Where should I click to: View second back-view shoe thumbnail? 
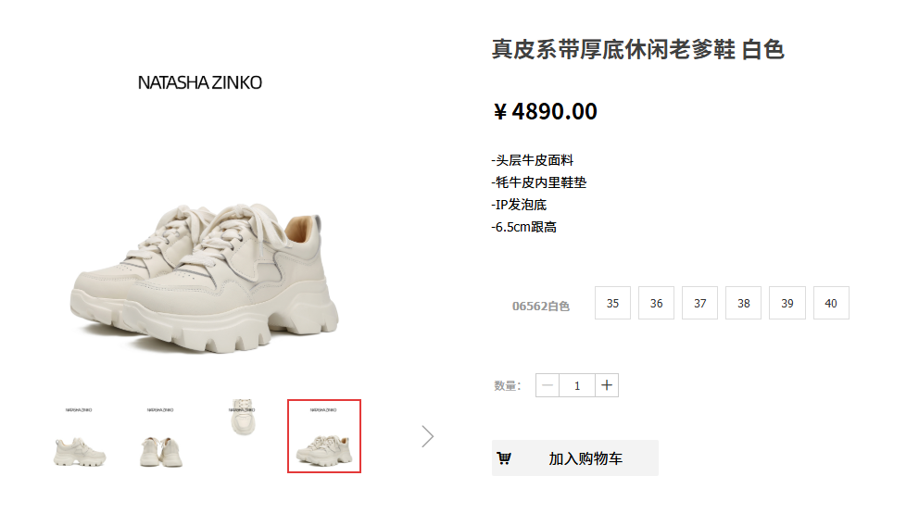click(160, 436)
